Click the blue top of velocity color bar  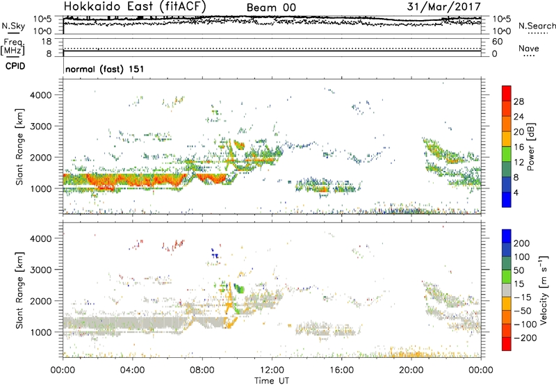point(507,236)
